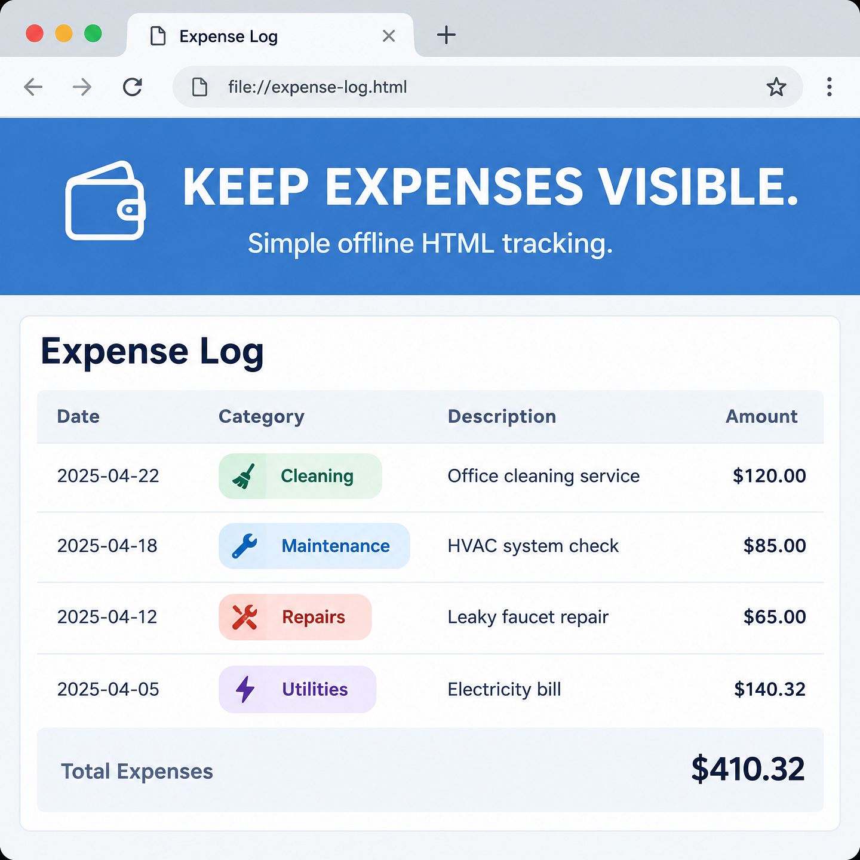Click the Description column header
The image size is (860, 860).
tap(502, 416)
